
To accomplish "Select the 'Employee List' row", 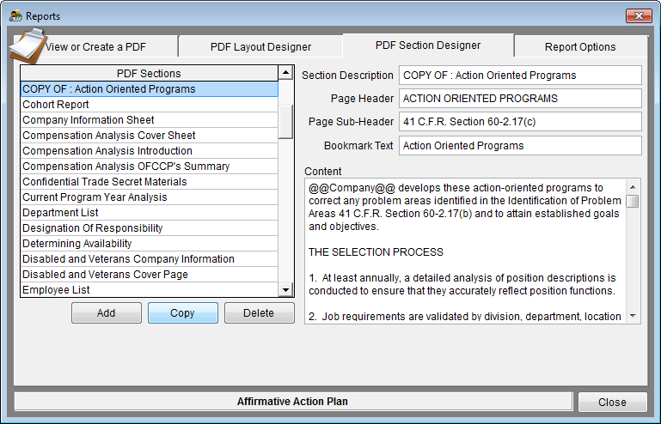I will (149, 290).
